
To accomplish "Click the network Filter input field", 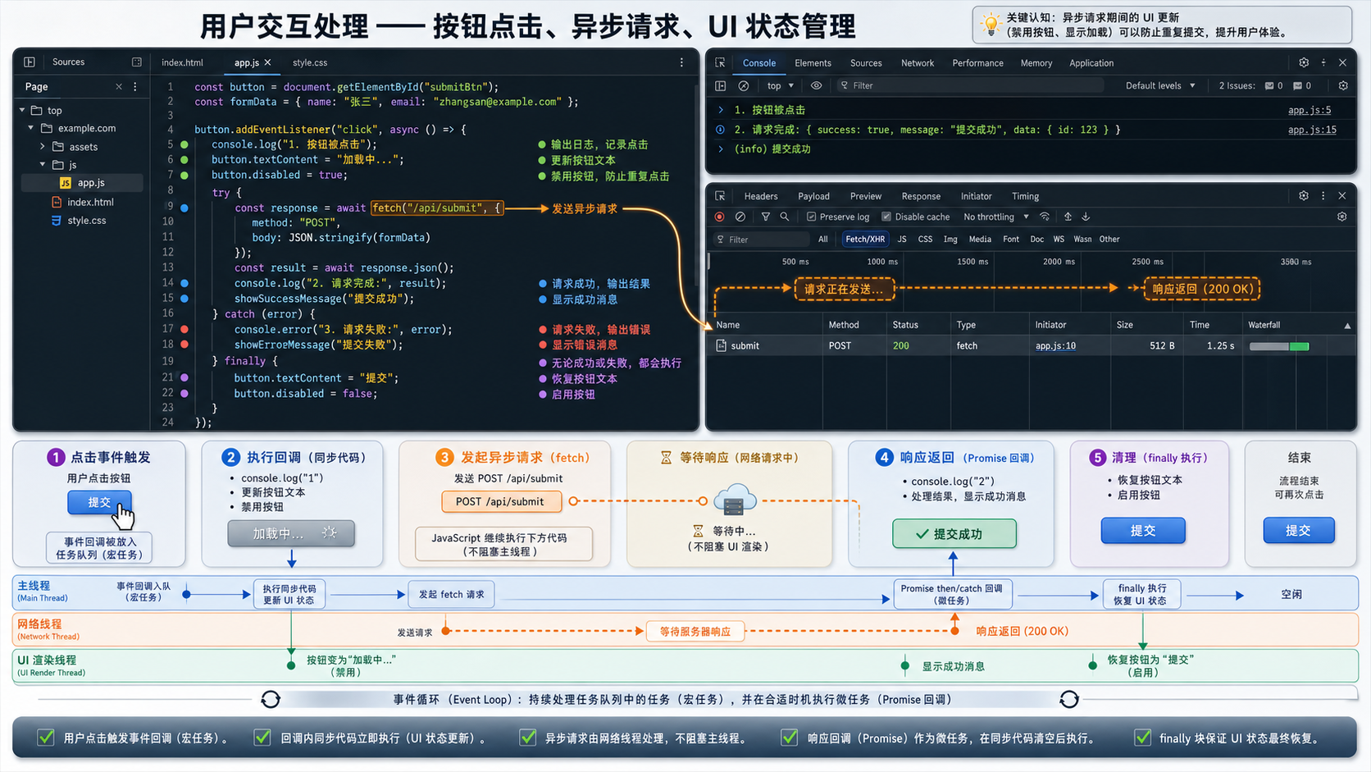I will 762,240.
